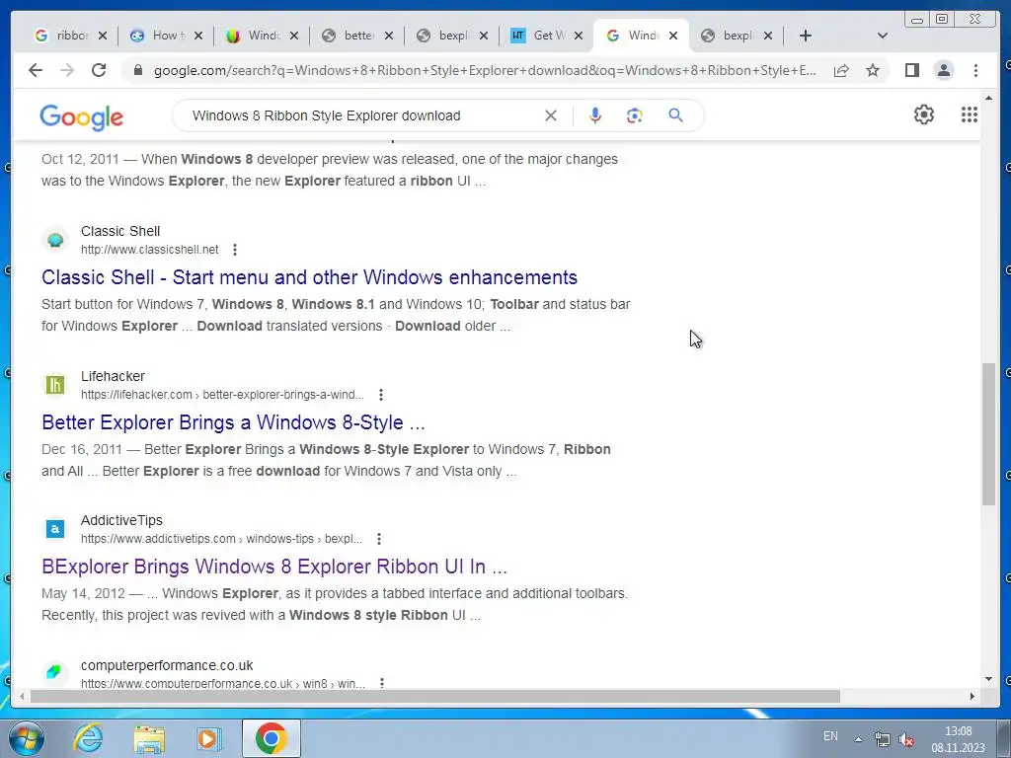The width and height of the screenshot is (1011, 758).
Task: Open 'Better Explorer Brings a Windows 8-Style' link
Action: [233, 422]
